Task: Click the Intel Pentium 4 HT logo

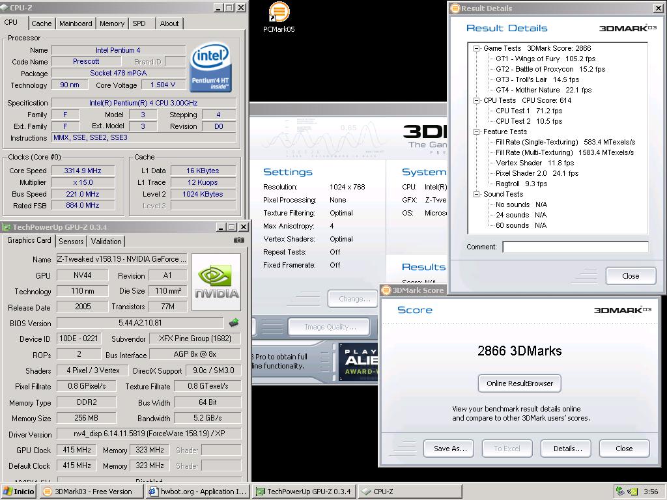Action: pyautogui.click(x=210, y=67)
